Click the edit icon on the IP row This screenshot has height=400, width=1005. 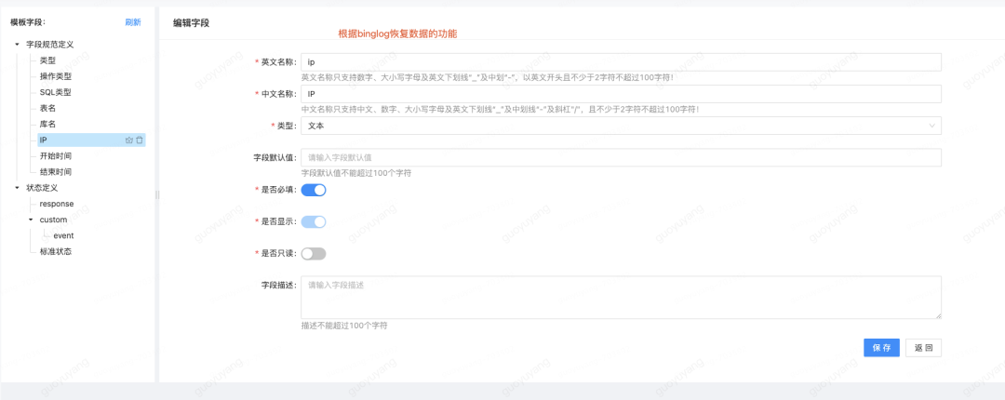coord(128,140)
